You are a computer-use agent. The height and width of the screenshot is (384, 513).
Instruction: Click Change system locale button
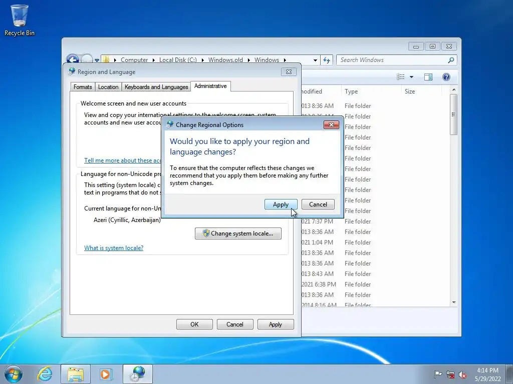(x=238, y=233)
